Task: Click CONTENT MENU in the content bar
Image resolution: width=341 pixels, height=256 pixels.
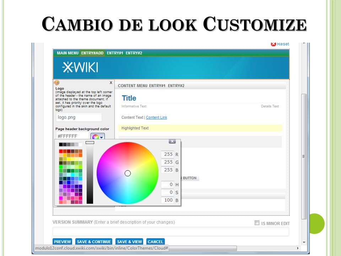Action: (132, 86)
